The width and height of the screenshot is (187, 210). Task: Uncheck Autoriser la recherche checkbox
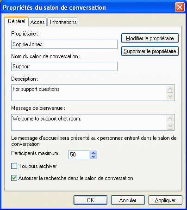point(14,178)
